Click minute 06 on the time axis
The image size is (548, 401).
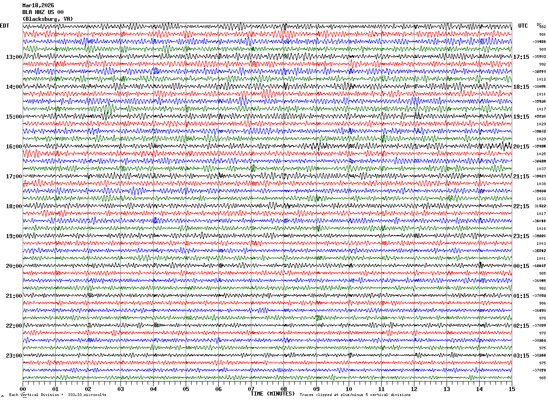218,389
